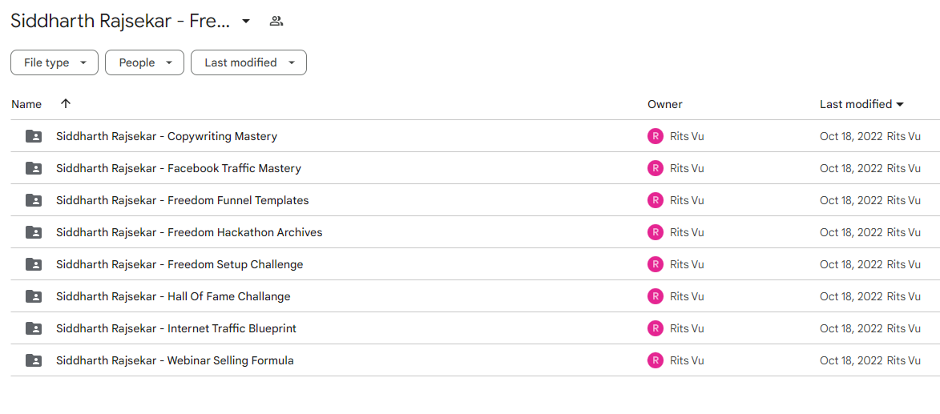The height and width of the screenshot is (414, 940).
Task: Click Rits Vu avatar in Internet Traffic Blueprint row
Action: tap(656, 328)
